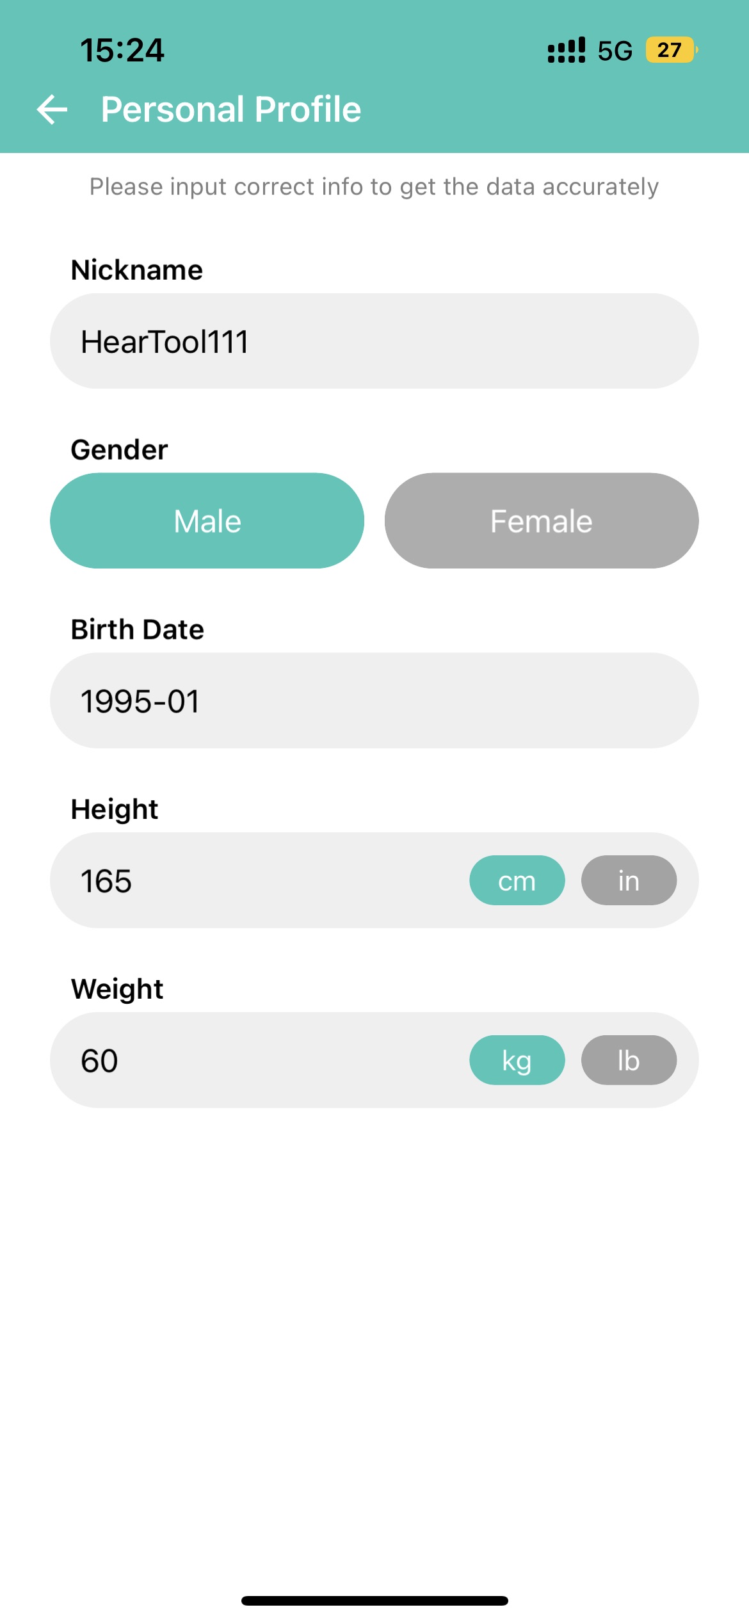This screenshot has height=1621, width=749.
Task: Tap the back arrow icon
Action: tap(52, 109)
